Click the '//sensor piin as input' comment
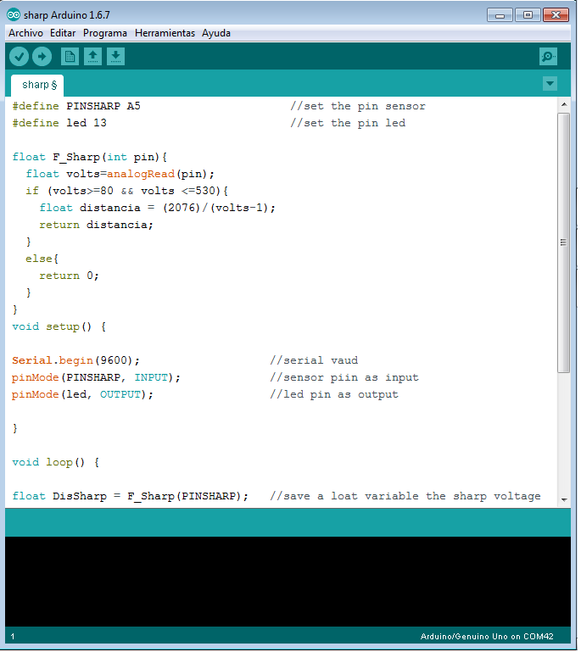Screen dimensions: 581x652 344,377
